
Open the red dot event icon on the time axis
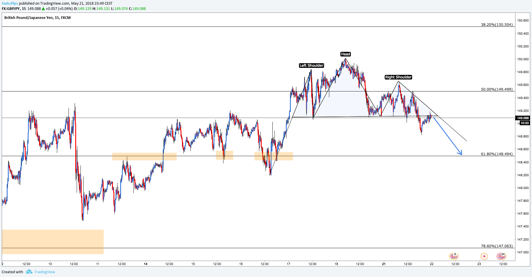tap(484, 256)
